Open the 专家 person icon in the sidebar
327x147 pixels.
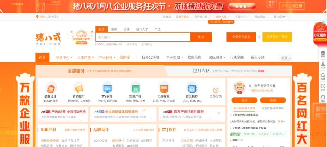click(323, 63)
